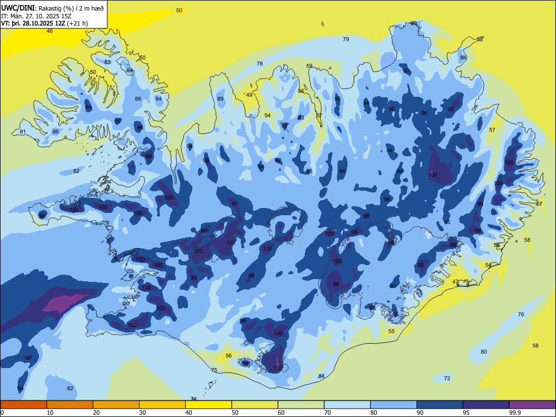Click the humidity value '81' in the Westfjords
556x417 pixels.
click(x=23, y=132)
